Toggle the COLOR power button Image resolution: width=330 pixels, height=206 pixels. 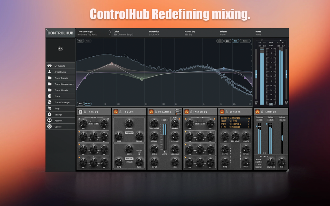coord(116,112)
